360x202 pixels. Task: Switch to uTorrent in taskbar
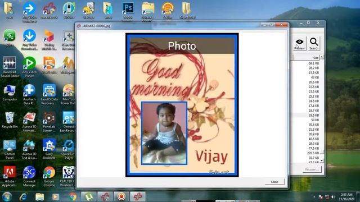[x=89, y=197]
